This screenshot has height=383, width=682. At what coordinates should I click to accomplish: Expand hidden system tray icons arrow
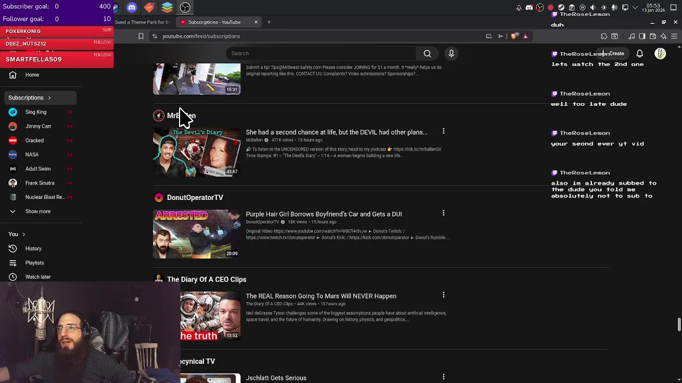pyautogui.click(x=635, y=7)
